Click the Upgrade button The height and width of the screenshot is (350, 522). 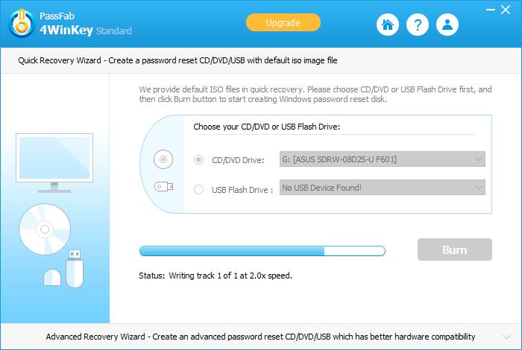[283, 22]
